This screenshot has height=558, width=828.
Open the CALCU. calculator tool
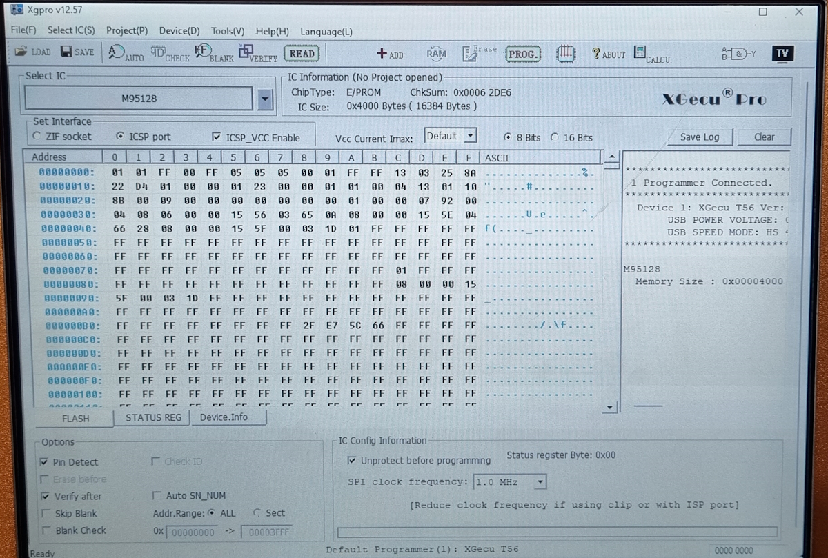(651, 54)
